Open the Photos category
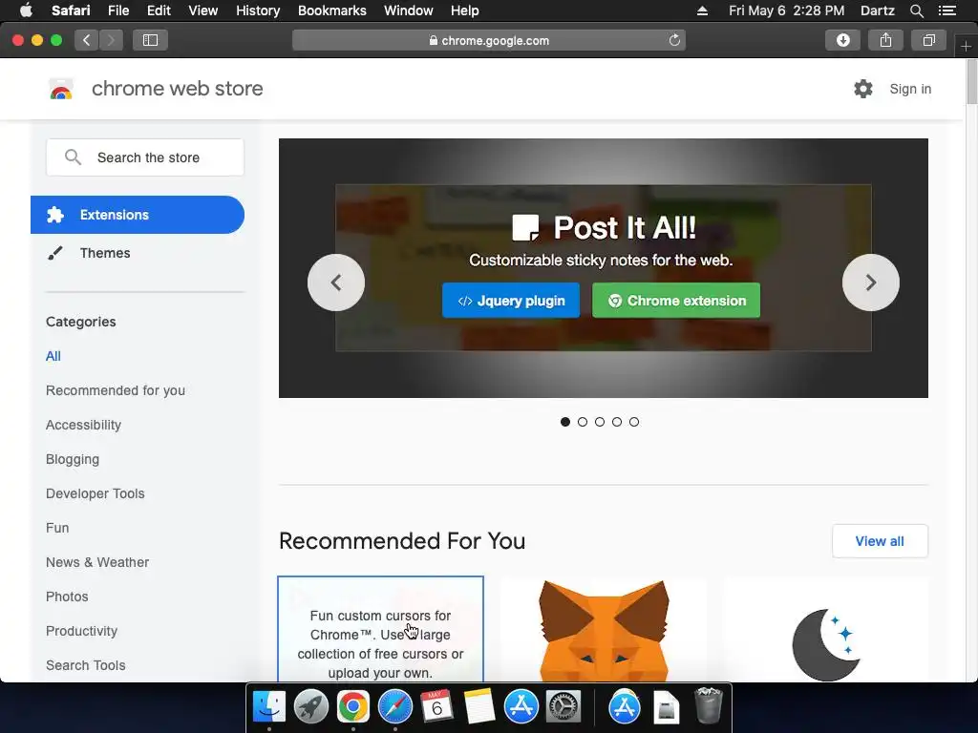Viewport: 978px width, 733px height. pos(67,597)
